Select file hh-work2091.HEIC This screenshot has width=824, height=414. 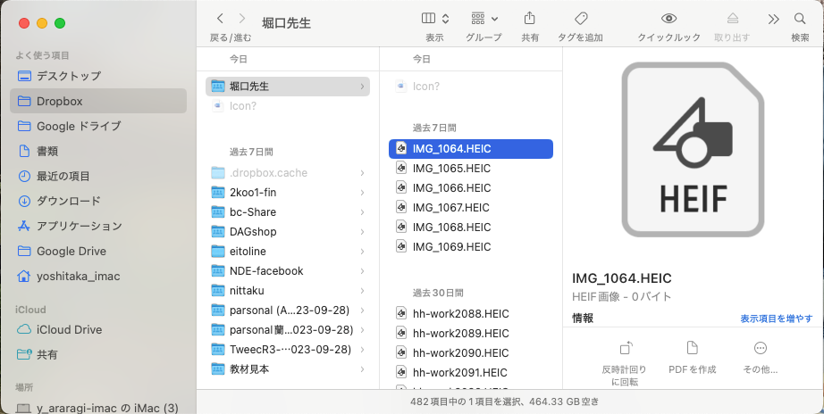(x=471, y=373)
